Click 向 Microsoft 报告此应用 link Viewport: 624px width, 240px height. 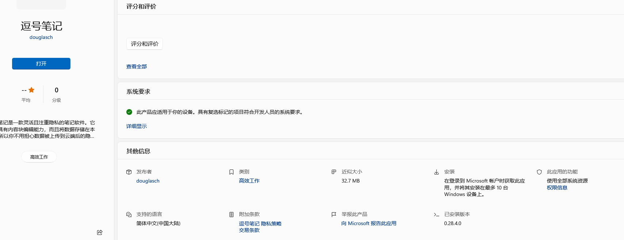pos(369,223)
